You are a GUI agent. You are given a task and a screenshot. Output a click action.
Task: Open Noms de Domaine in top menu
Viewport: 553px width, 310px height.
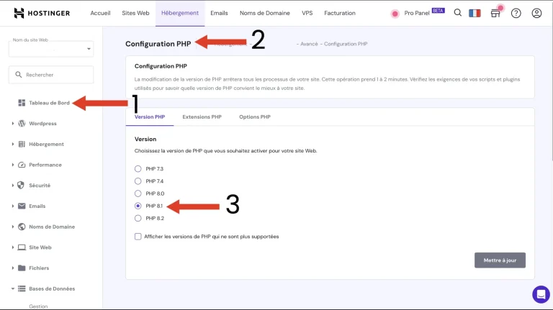coord(264,13)
